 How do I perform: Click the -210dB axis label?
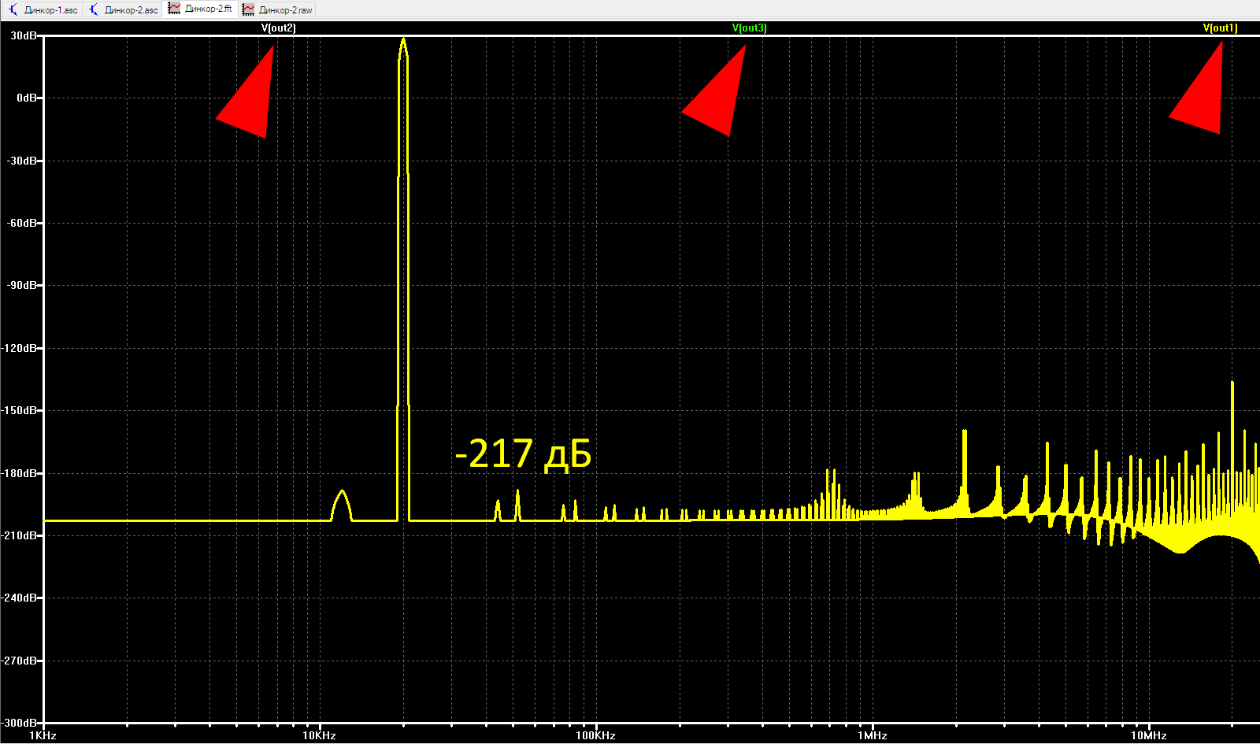coord(20,535)
